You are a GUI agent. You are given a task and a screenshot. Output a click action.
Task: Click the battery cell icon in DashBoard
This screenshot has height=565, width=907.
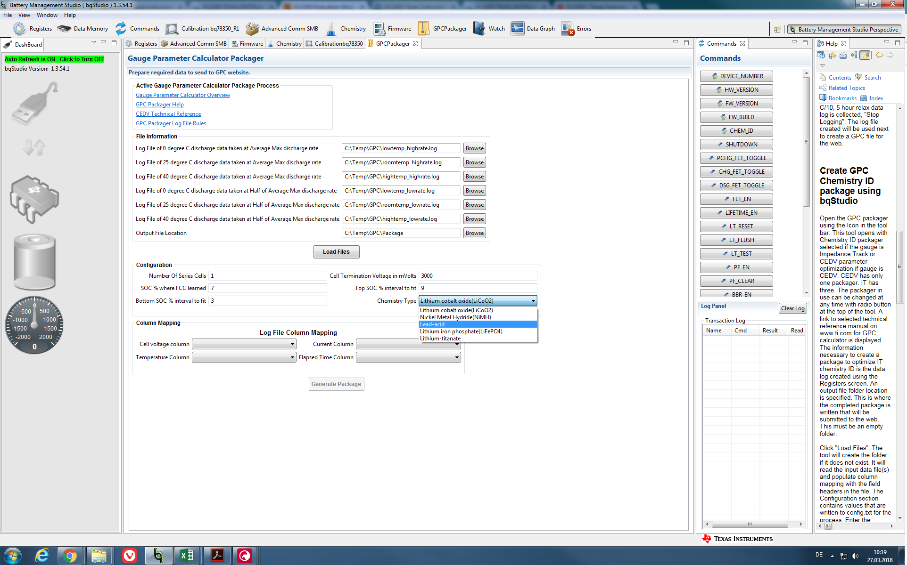coord(34,262)
